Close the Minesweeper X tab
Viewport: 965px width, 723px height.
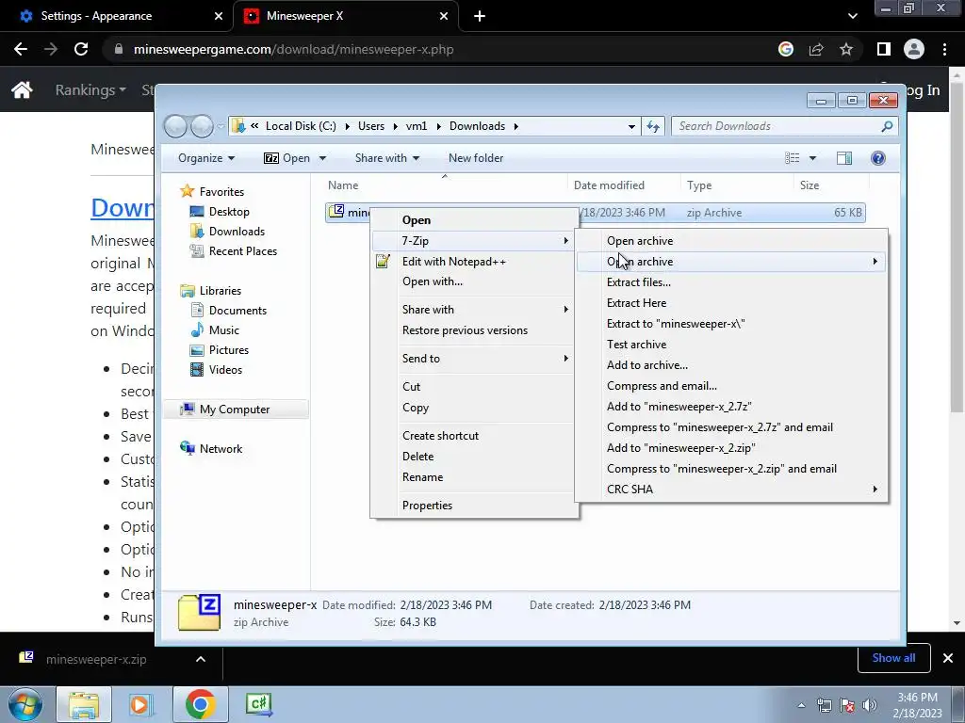pyautogui.click(x=444, y=16)
